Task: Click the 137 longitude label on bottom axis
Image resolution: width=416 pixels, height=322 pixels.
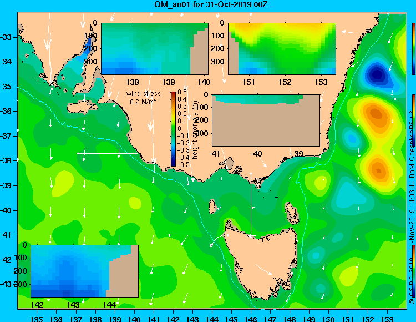Action: click(x=75, y=319)
